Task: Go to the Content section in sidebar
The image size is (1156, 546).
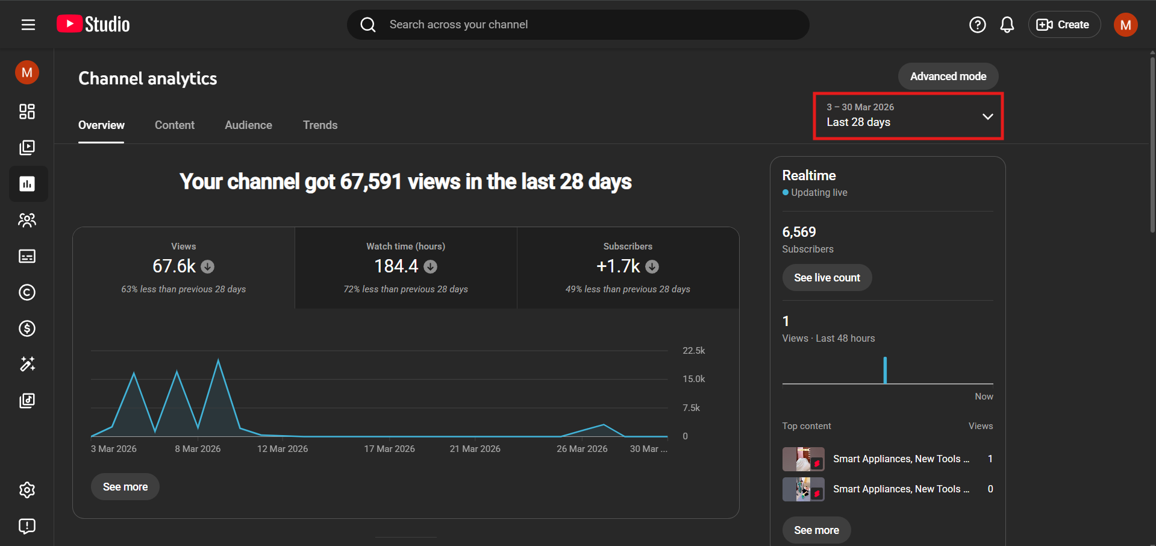Action: 27,148
